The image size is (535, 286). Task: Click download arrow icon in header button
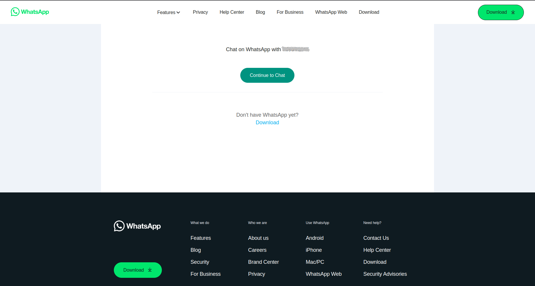click(513, 12)
